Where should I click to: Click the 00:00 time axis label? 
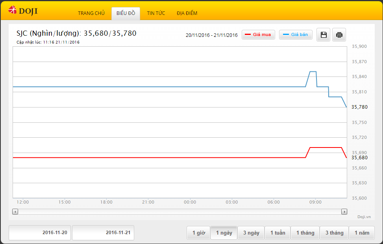pos(190,202)
